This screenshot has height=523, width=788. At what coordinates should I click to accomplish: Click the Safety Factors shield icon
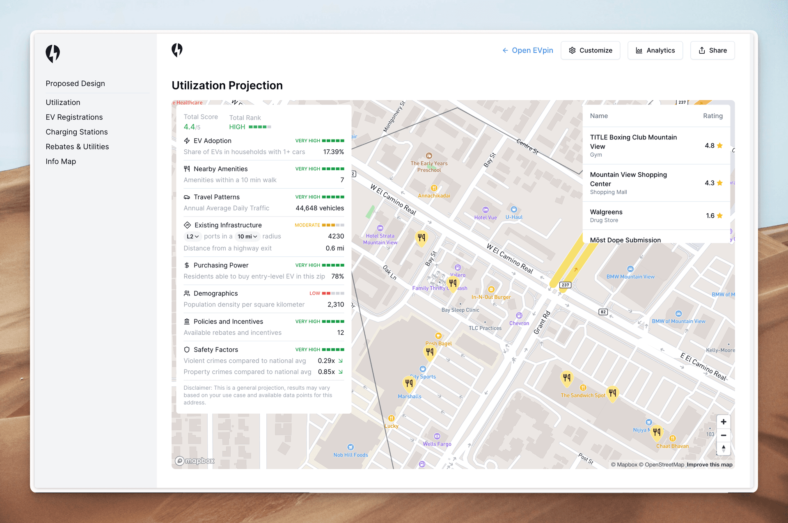[187, 349]
